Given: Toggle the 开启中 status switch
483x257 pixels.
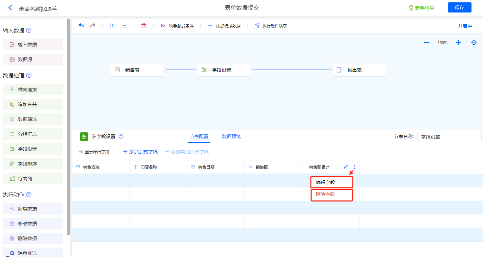Looking at the screenshot, I should (465, 26).
